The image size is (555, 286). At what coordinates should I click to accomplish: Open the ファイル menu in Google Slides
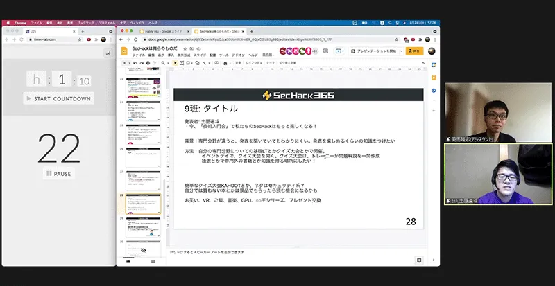coord(138,55)
